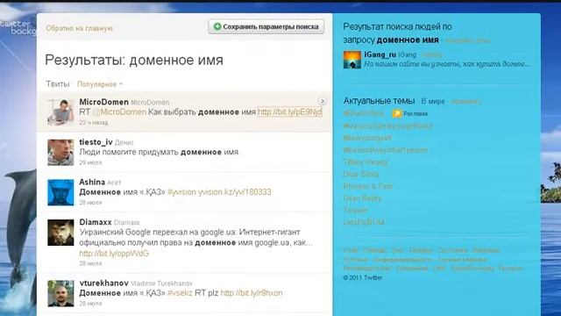The width and height of the screenshot is (561, 316).
Task: Click tiesto_iv tweet text about доменное имя
Action: click(x=159, y=152)
